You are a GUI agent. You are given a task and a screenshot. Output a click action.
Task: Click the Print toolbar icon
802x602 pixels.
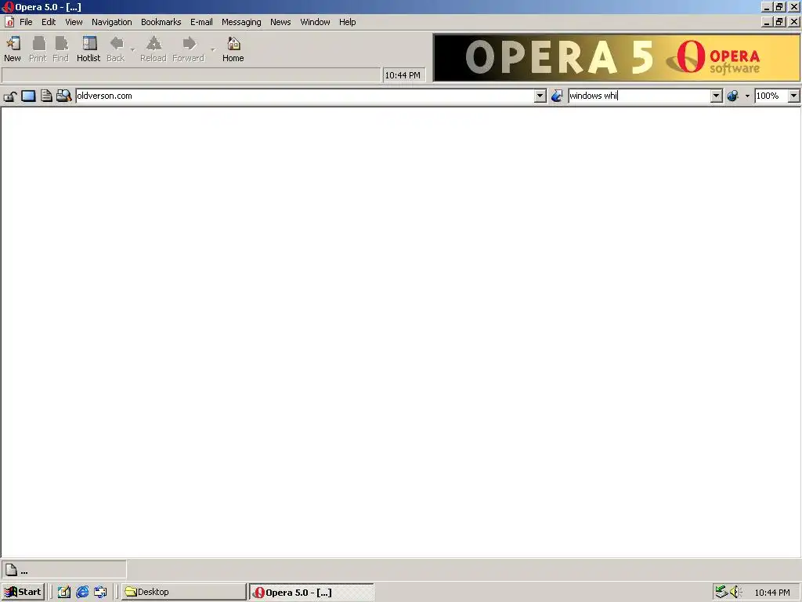tap(38, 49)
